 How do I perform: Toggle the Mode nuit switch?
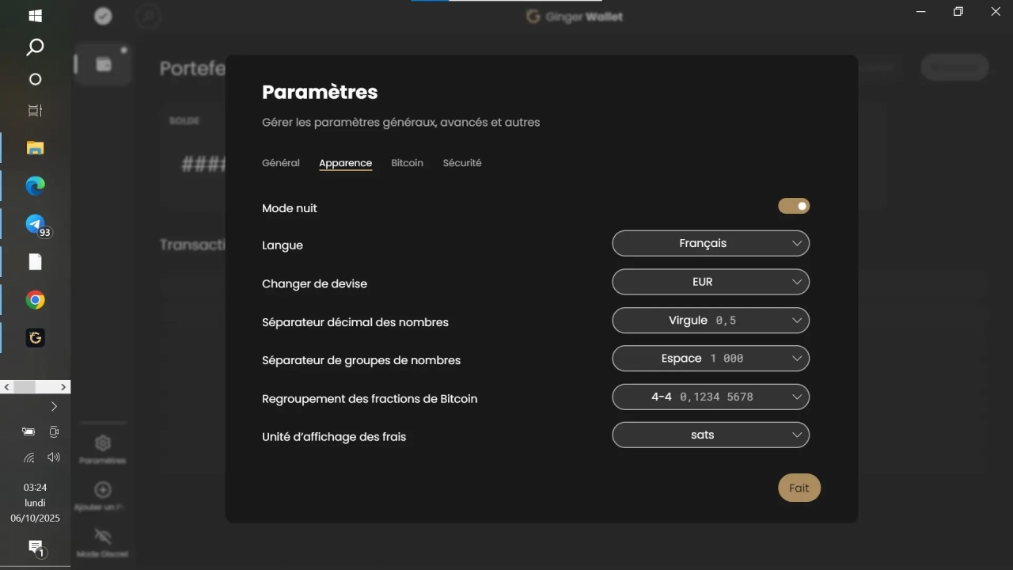(794, 206)
